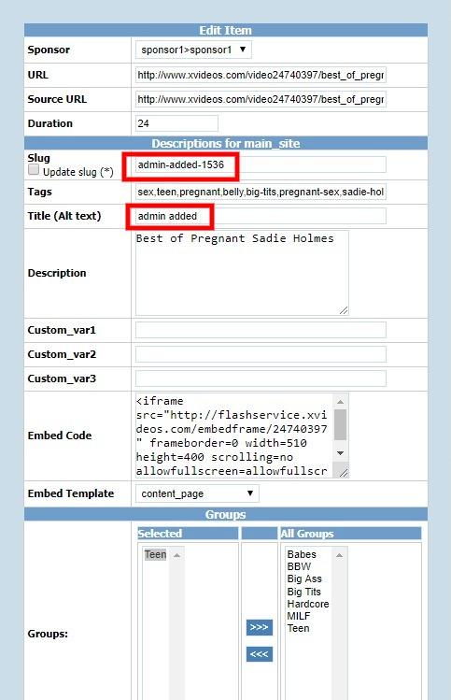Select Big Ass in All Groups
This screenshot has height=700, width=451.
(x=304, y=579)
